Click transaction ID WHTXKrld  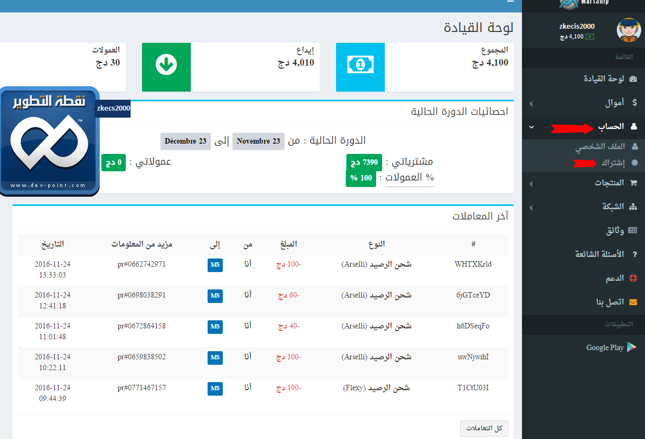[x=473, y=264]
